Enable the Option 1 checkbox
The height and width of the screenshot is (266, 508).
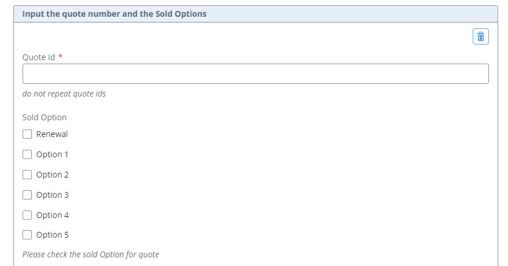(27, 154)
